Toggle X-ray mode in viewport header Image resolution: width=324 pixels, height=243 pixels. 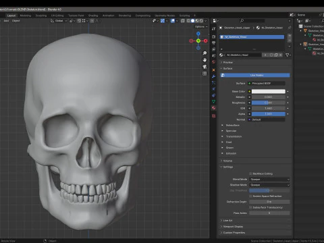click(183, 21)
